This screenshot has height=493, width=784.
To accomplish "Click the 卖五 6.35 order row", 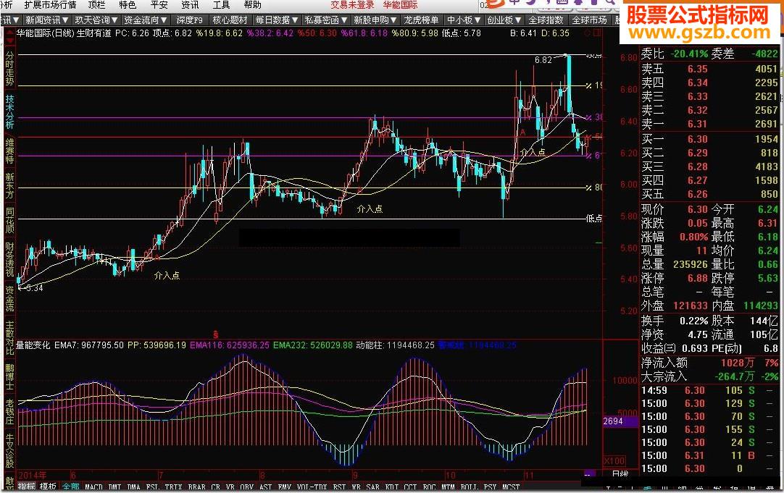I will 709,69.
